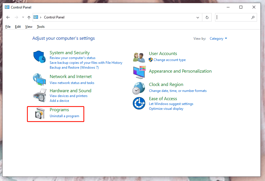Click View network status and tasks
265x181 pixels.
72,83
